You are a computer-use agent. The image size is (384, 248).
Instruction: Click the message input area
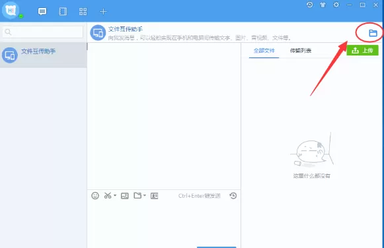pos(164,224)
